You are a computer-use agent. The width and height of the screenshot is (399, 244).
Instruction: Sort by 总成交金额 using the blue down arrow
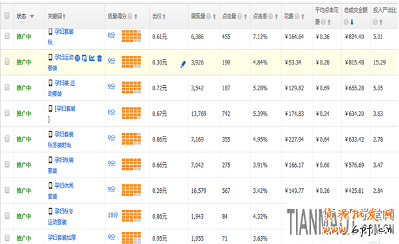click(x=352, y=23)
